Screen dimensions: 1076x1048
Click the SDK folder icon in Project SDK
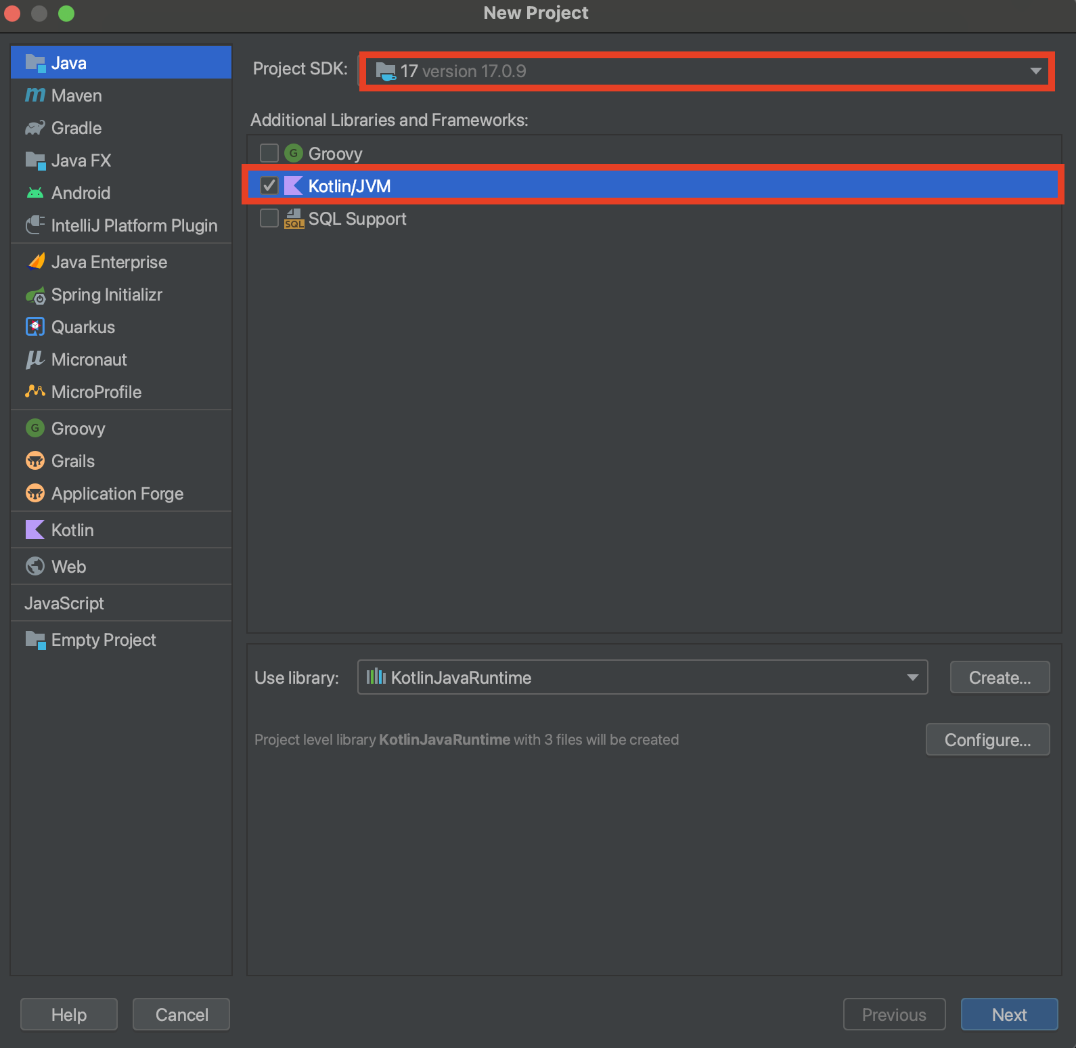point(386,71)
